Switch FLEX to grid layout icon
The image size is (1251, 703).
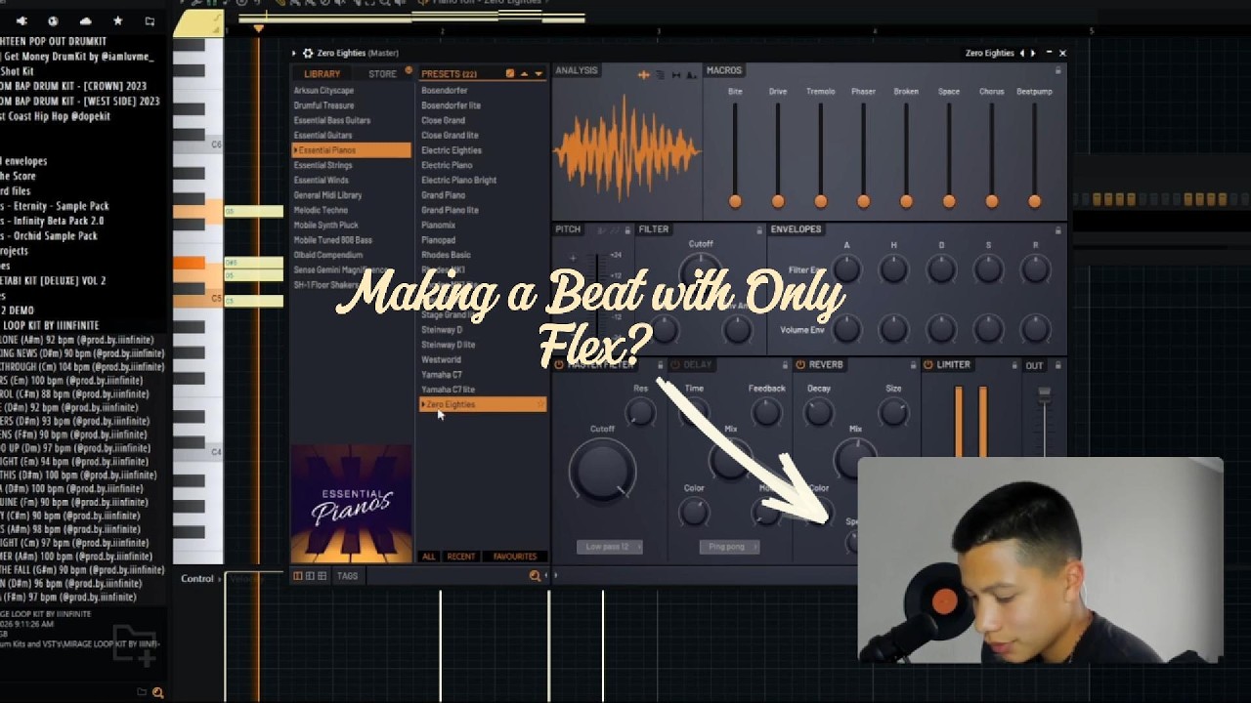(322, 576)
